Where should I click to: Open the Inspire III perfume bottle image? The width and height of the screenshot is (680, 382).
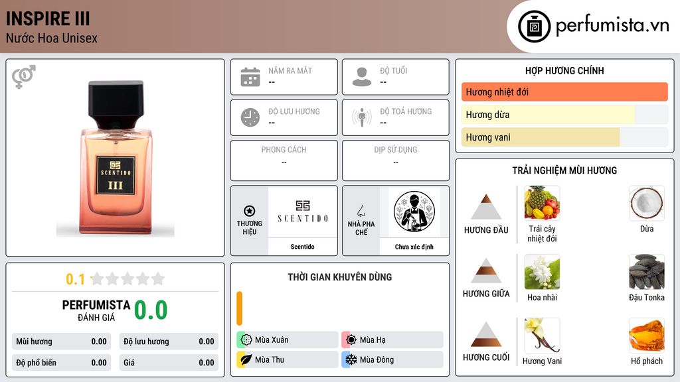tap(116, 159)
